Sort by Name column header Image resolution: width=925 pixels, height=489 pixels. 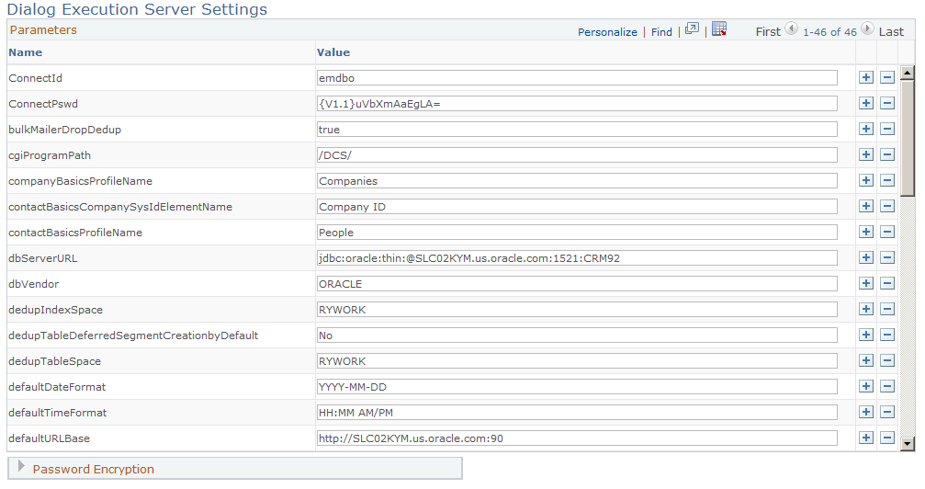(26, 52)
